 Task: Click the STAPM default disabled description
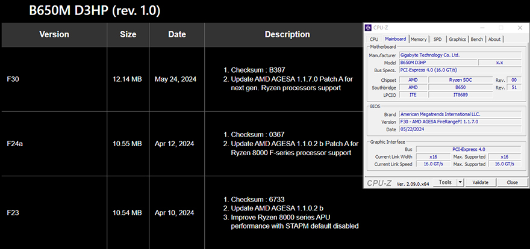point(291,222)
